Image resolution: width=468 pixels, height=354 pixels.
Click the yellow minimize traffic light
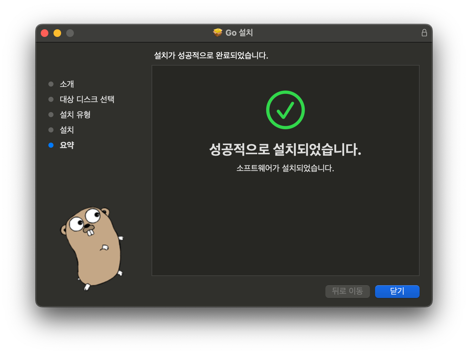pos(57,33)
